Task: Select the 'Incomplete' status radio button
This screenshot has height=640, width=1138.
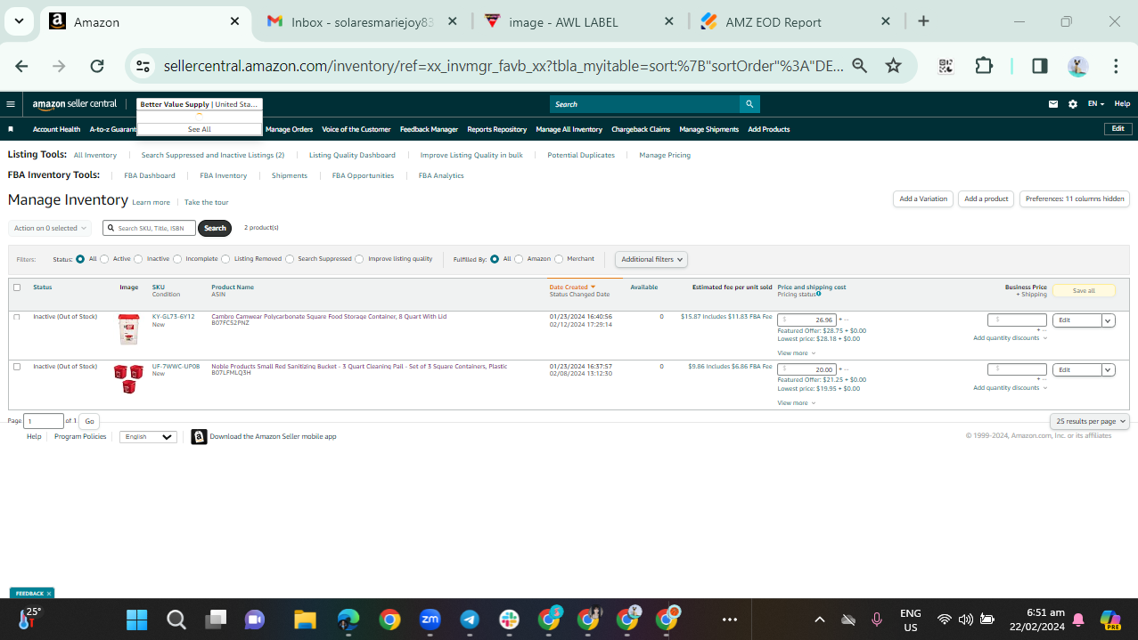Action: click(x=177, y=259)
